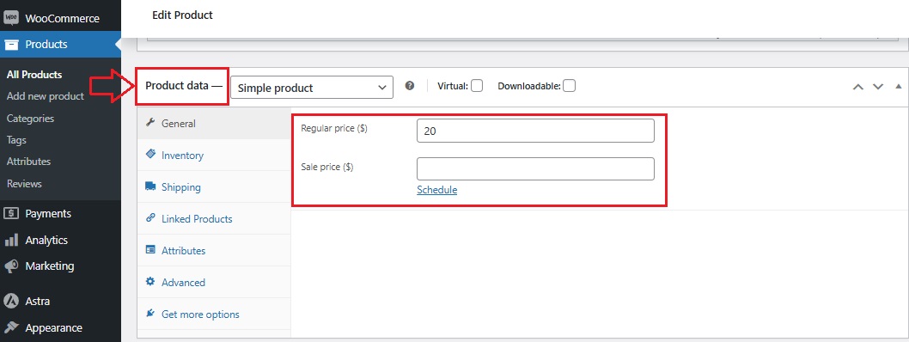The height and width of the screenshot is (342, 909).
Task: Click the Payments dollar icon
Action: 11,213
